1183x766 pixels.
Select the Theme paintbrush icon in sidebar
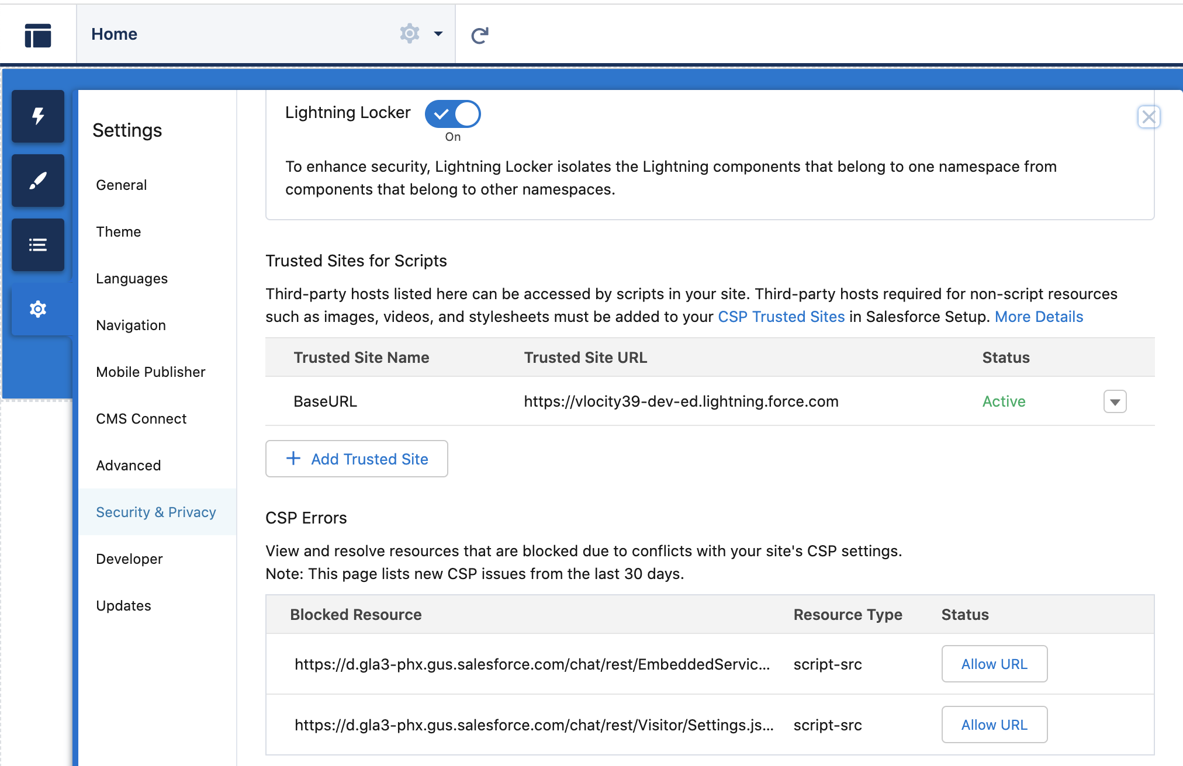pos(37,181)
